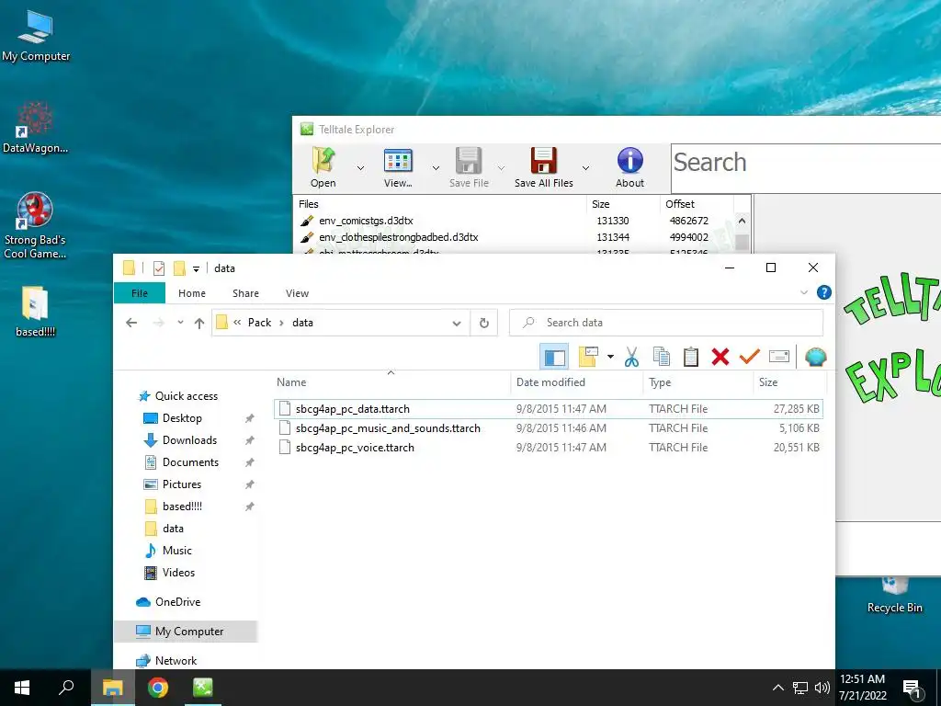Go back with the left arrow
Image resolution: width=941 pixels, height=706 pixels.
(x=131, y=323)
